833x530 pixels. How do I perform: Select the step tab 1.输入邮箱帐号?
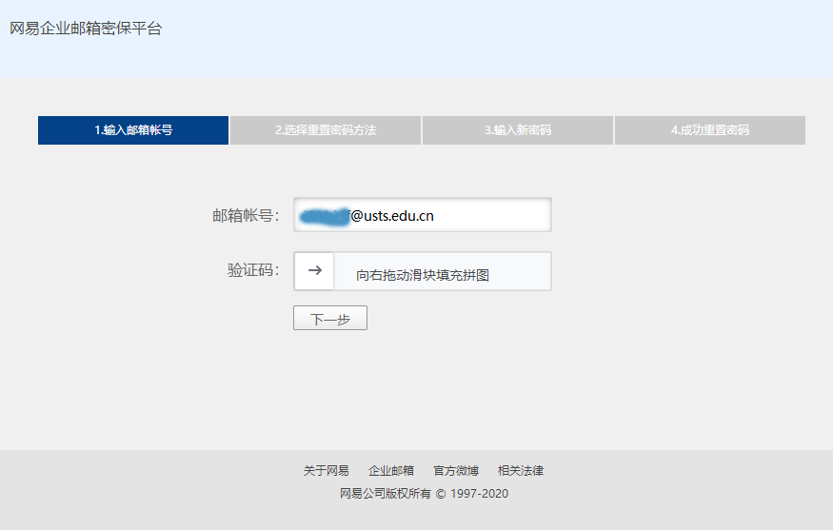pyautogui.click(x=133, y=130)
